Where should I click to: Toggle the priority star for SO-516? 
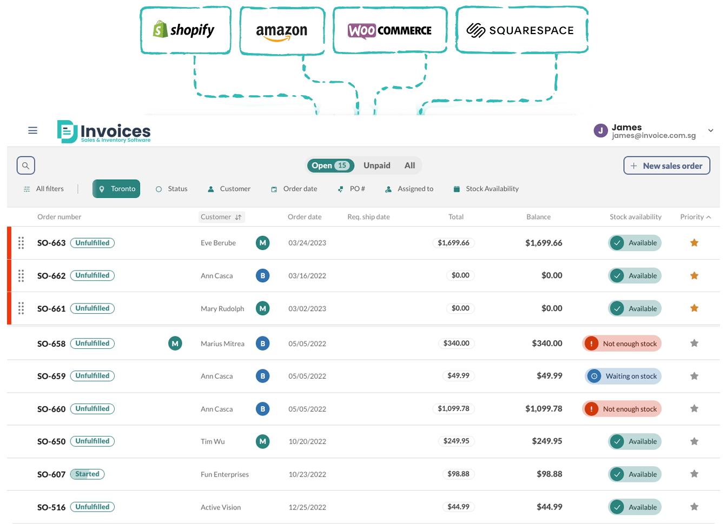[x=694, y=507]
